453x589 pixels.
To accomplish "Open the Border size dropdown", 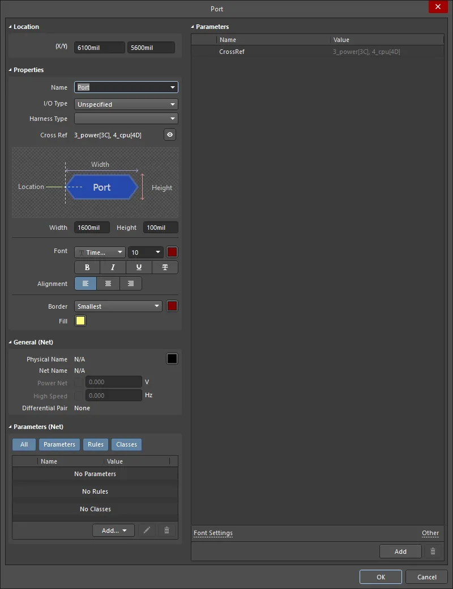I will [x=118, y=306].
